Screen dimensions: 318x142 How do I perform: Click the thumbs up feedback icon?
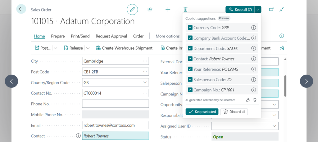[x=248, y=100]
